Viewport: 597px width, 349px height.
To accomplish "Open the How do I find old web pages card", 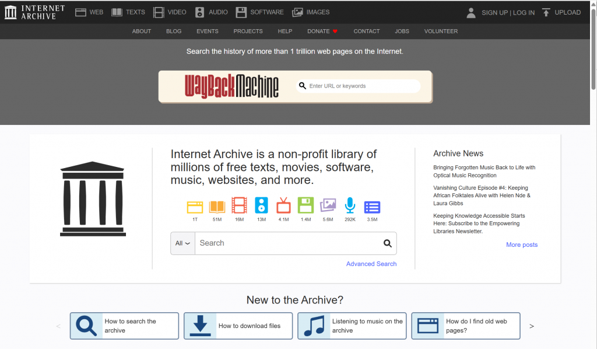I will [x=466, y=326].
